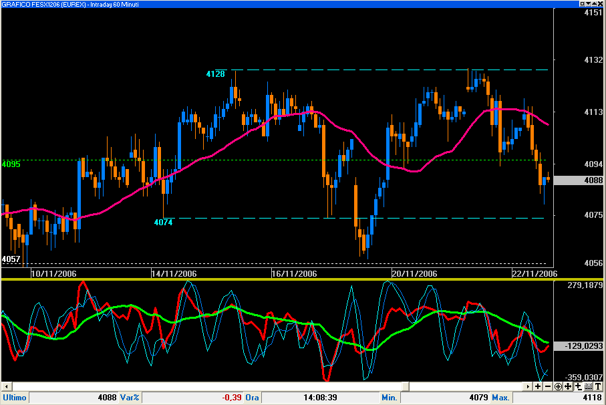Click the 4118 maximum value

point(593,398)
